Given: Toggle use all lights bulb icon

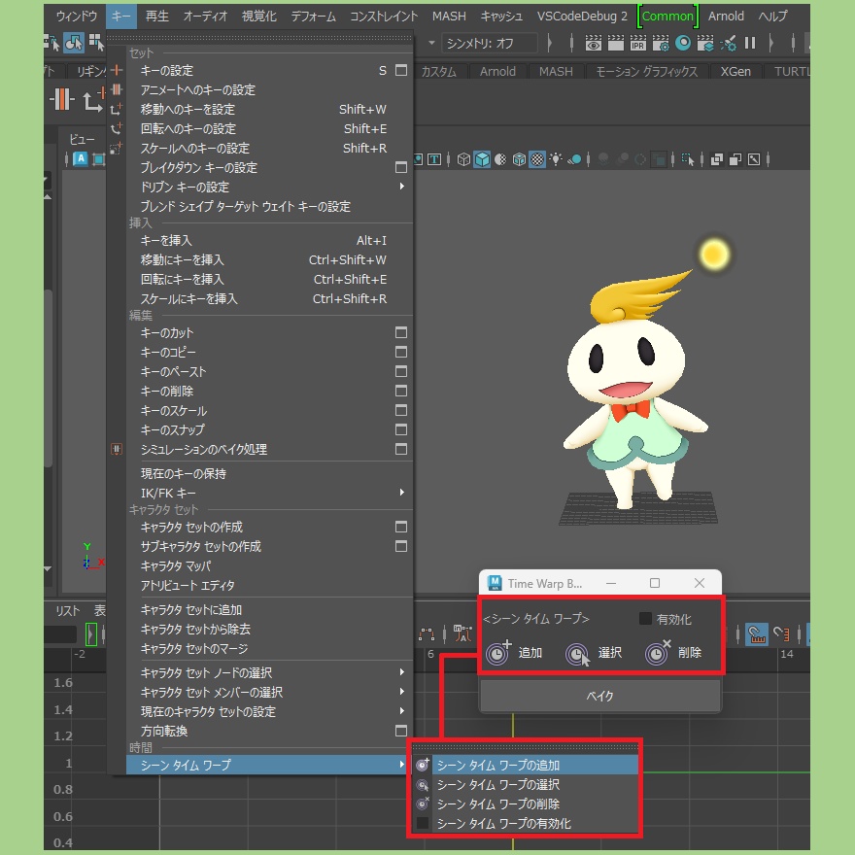Looking at the screenshot, I should point(556,159).
